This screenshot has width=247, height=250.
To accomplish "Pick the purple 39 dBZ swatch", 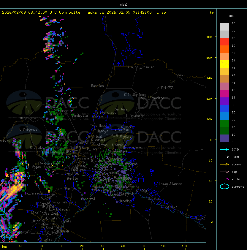I will pos(224,101).
